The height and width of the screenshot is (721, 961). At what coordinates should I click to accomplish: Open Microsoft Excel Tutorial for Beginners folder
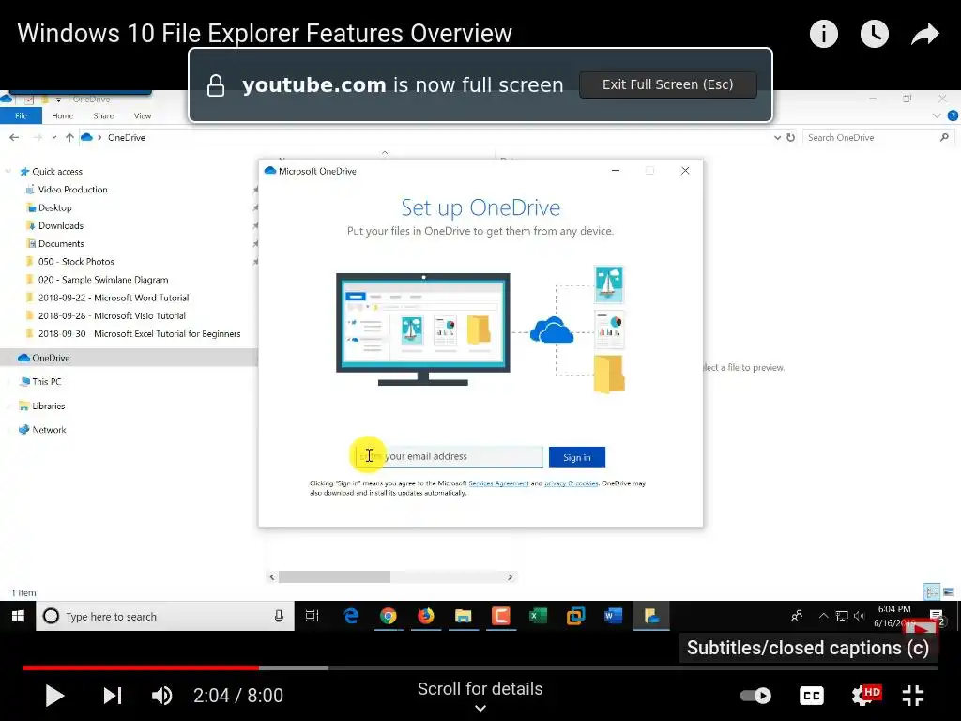(139, 333)
